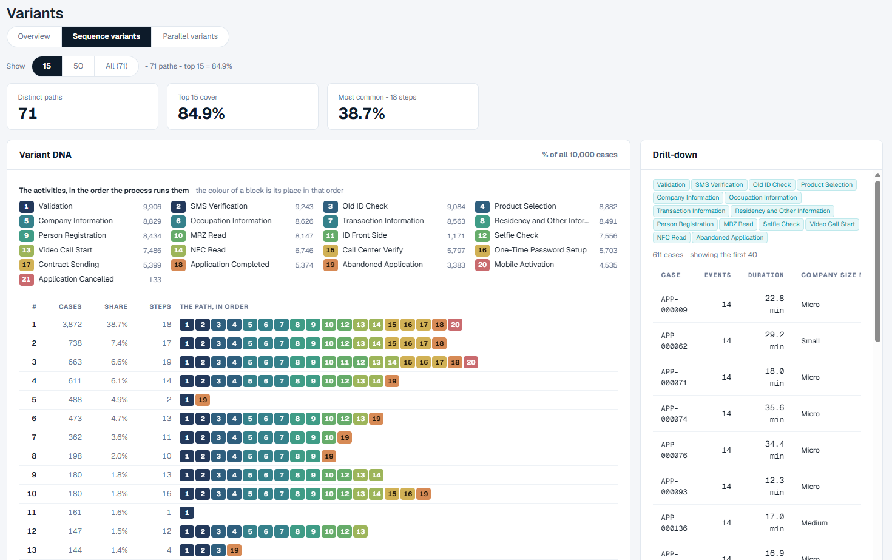The image size is (892, 560).
Task: Select the variant with 738 cases
Action: pyautogui.click(x=319, y=343)
